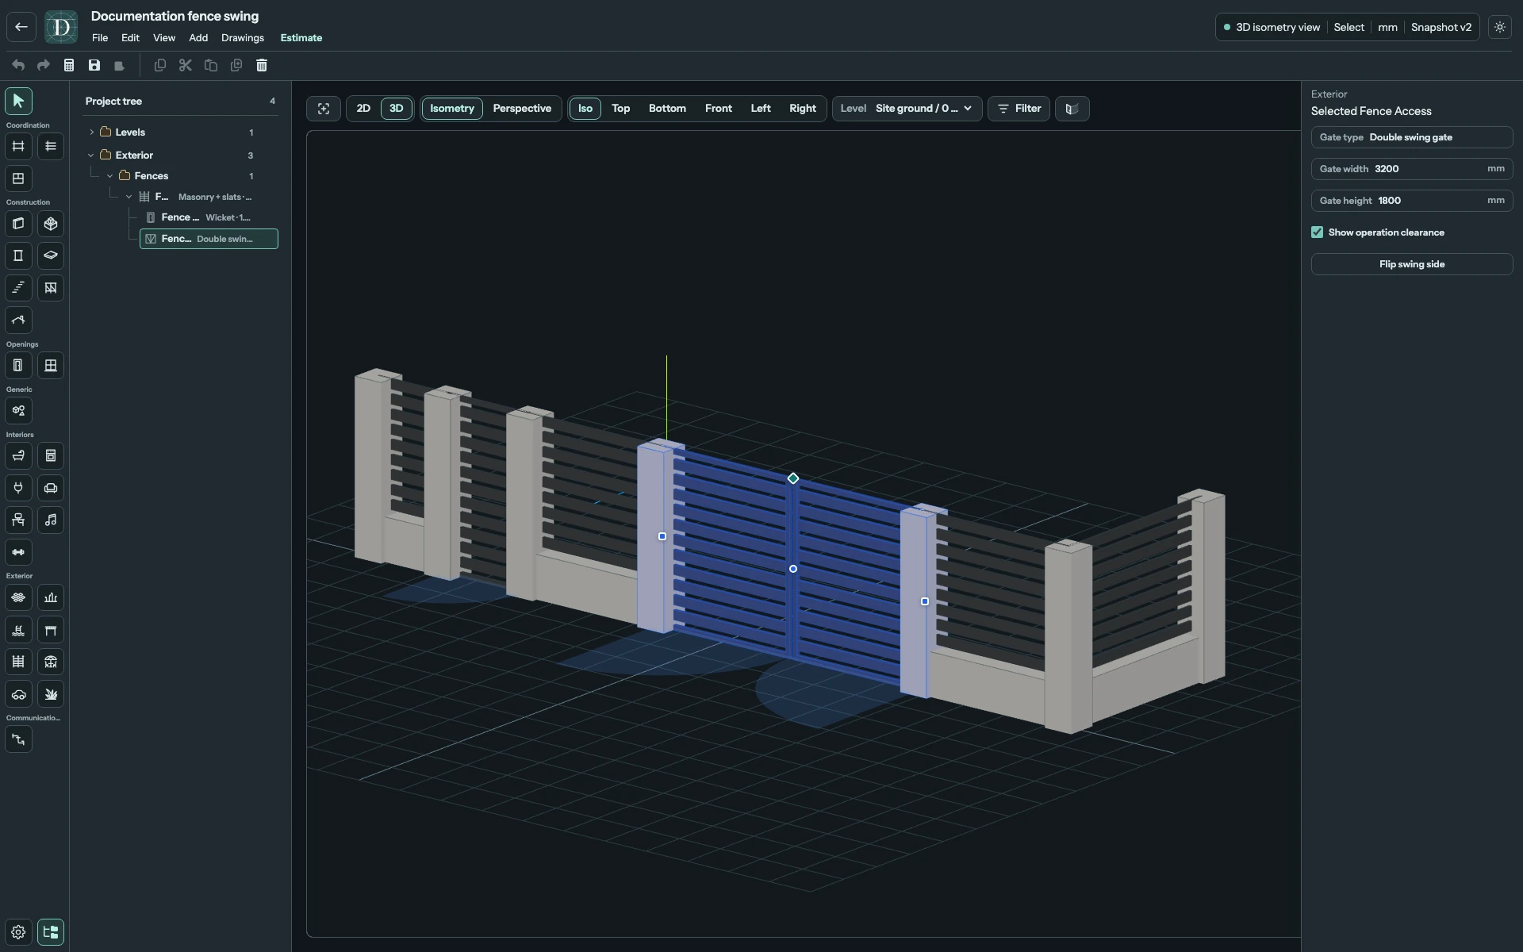Select the sofa furniture tool
1523x952 pixels.
51,488
